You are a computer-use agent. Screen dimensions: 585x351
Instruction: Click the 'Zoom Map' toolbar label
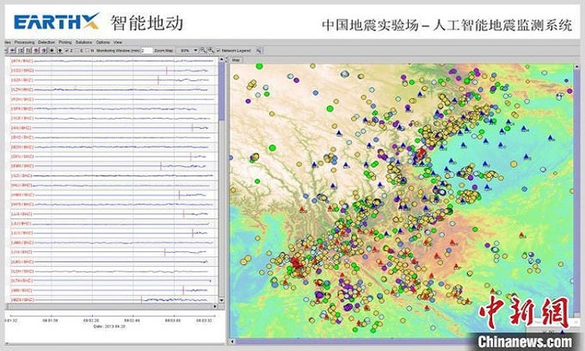pyautogui.click(x=163, y=51)
